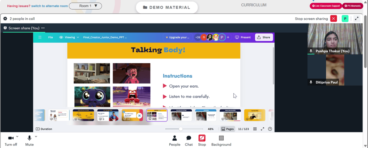368x148 pixels.
Task: Click Pushpa Thakur video tile
Action: (335, 39)
